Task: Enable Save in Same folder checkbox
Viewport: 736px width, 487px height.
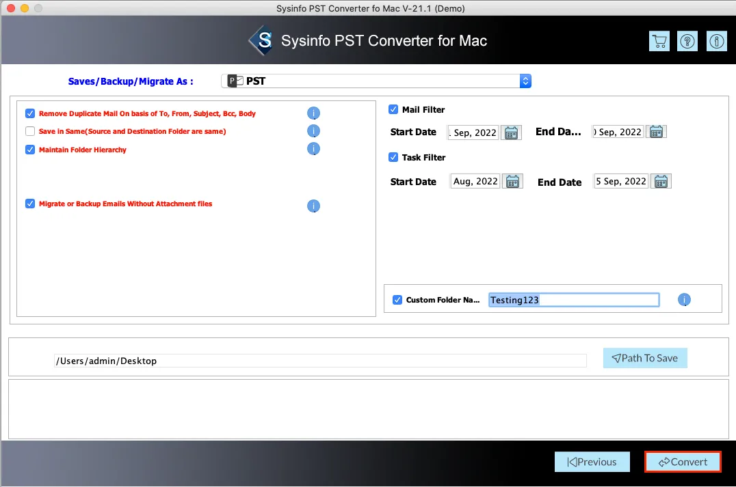Action: (x=30, y=131)
